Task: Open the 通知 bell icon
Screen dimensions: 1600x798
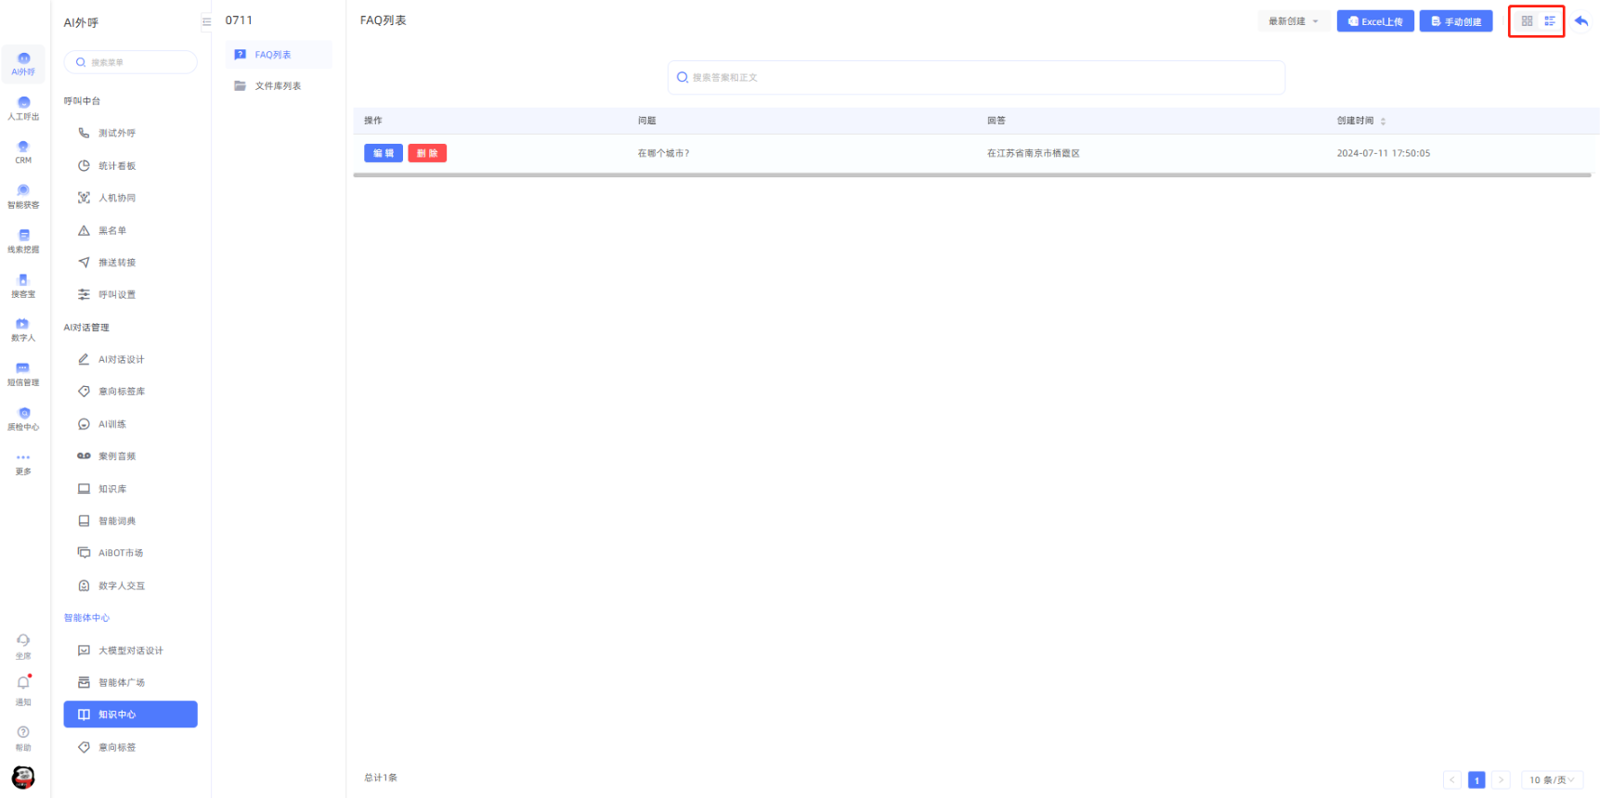Action: (x=23, y=687)
